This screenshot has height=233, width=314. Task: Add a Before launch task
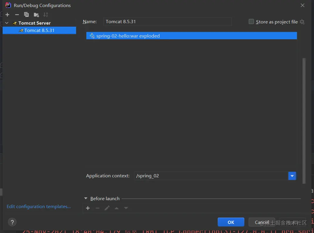(88, 208)
